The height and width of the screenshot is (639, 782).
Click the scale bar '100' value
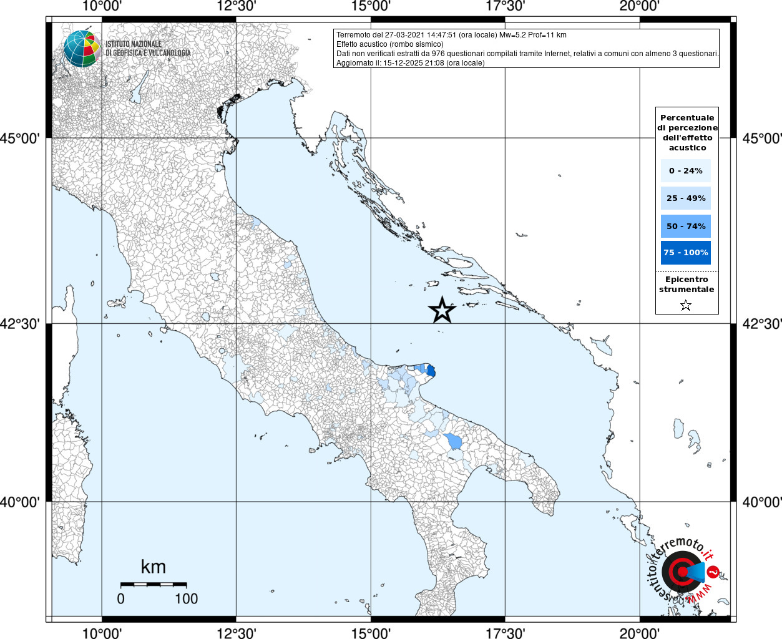186,598
